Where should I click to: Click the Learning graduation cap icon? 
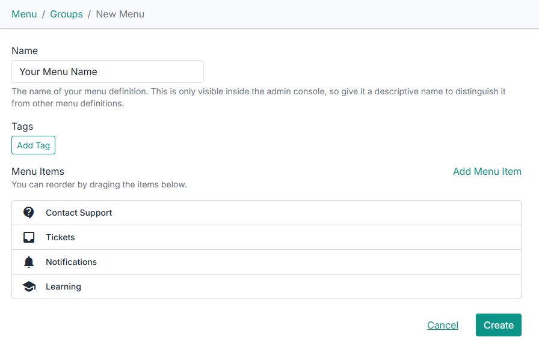tap(29, 287)
